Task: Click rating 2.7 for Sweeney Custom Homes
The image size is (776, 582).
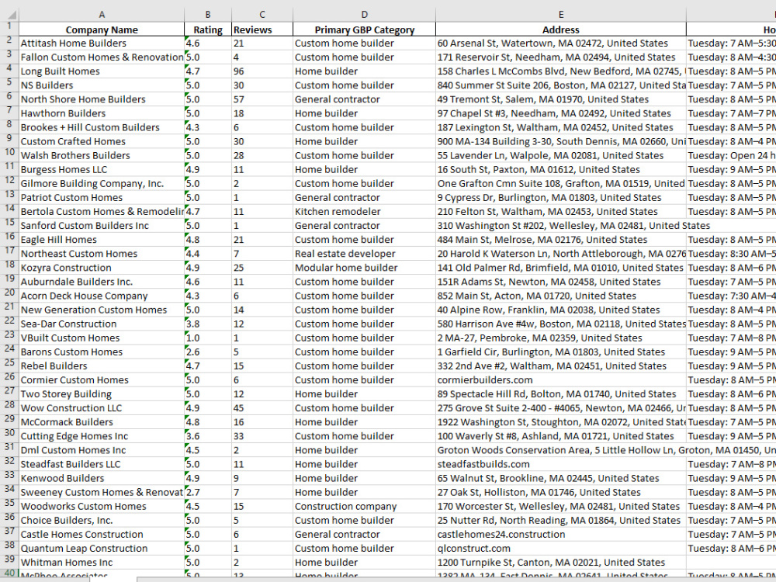Action: point(208,492)
